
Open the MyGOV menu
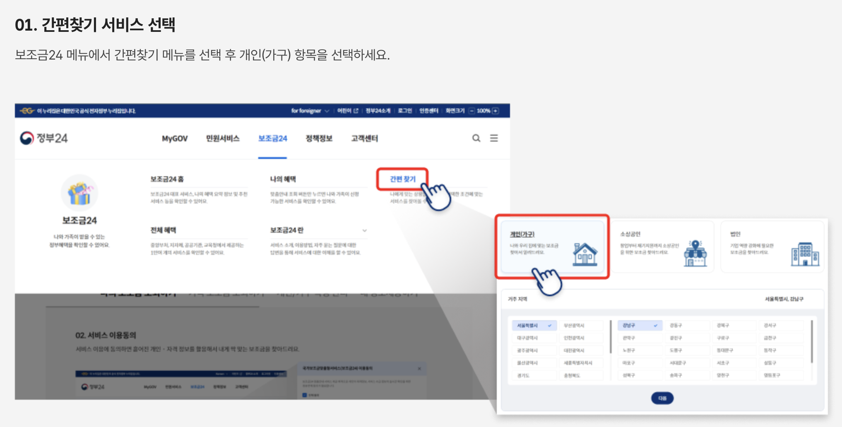pos(175,139)
